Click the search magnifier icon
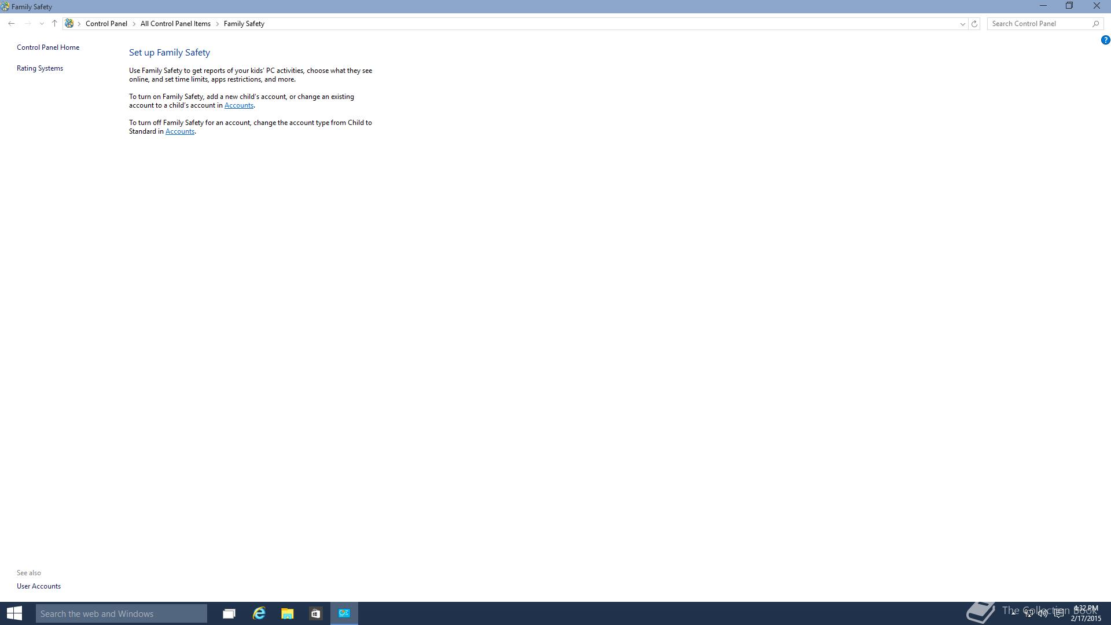1111x625 pixels. click(1095, 24)
